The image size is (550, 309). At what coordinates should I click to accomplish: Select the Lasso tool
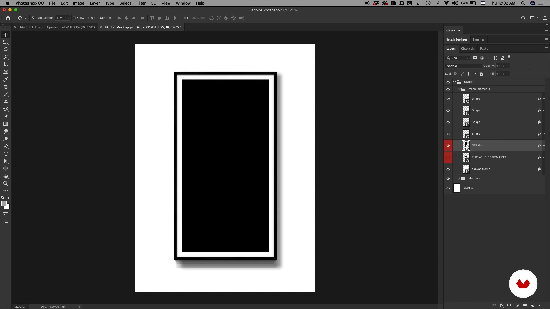(x=6, y=49)
